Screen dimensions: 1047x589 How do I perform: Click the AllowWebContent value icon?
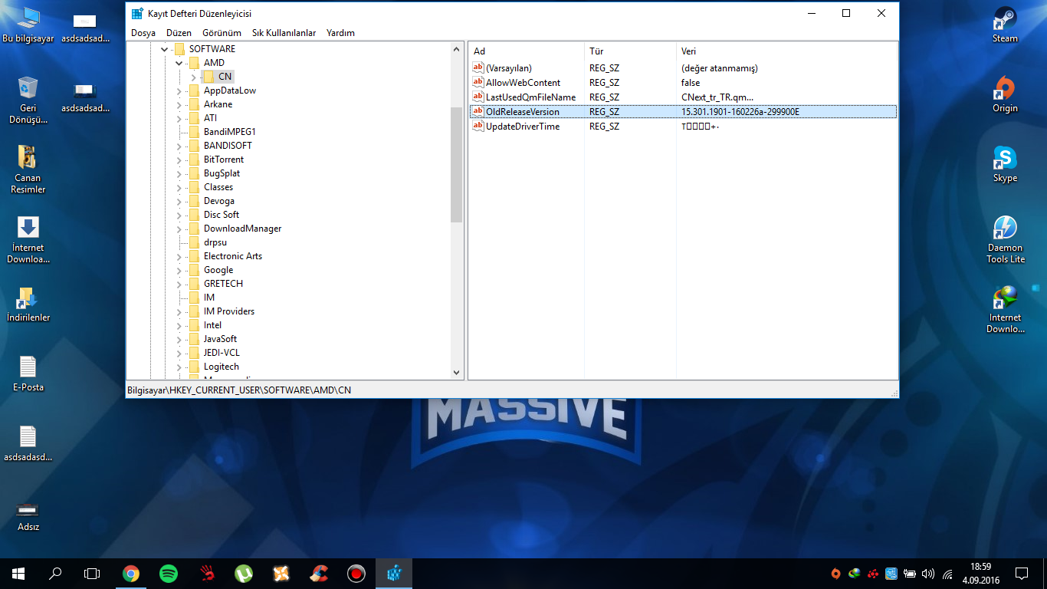[478, 83]
